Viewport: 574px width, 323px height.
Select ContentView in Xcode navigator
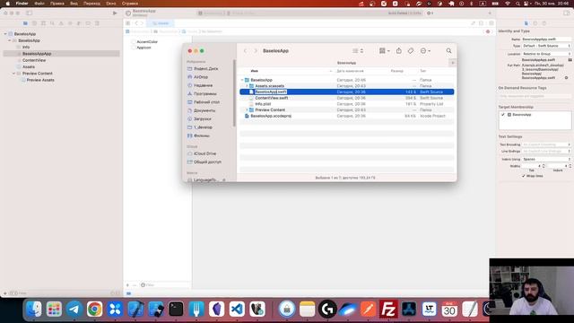pos(34,60)
